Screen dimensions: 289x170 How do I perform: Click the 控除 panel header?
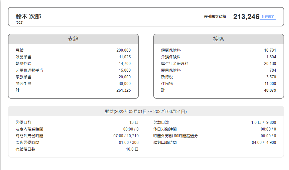[218, 39]
